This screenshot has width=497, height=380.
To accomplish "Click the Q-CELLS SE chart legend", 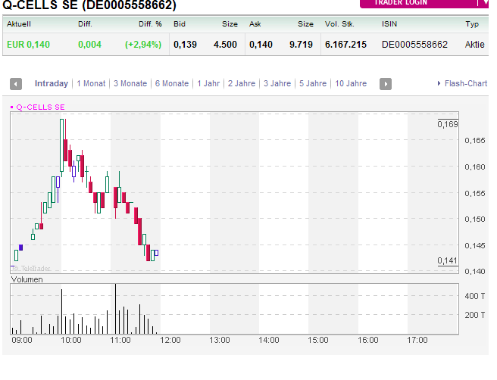I will tap(38, 107).
